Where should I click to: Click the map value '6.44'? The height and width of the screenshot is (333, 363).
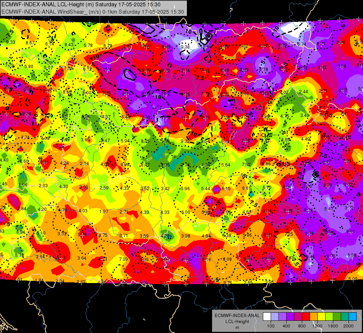click(126, 117)
